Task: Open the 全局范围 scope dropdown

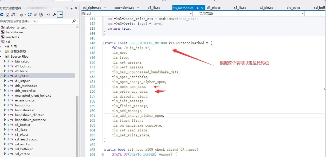Action: (x=302, y=13)
